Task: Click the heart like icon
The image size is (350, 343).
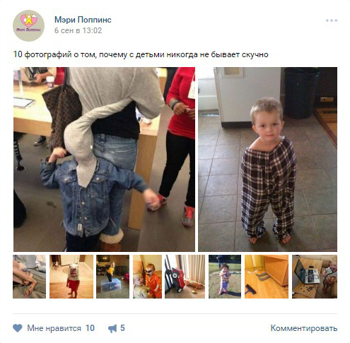Action: tap(18, 328)
